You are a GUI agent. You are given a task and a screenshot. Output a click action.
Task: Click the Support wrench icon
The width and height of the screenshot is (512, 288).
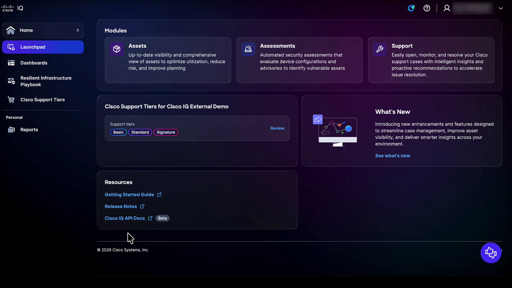pos(380,49)
